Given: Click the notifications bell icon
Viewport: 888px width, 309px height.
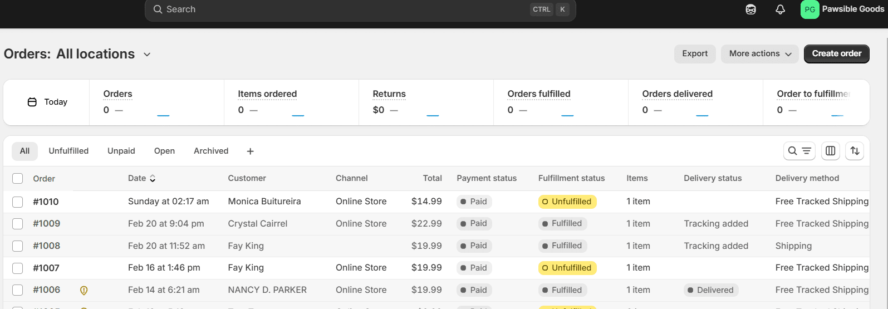Looking at the screenshot, I should [x=780, y=9].
